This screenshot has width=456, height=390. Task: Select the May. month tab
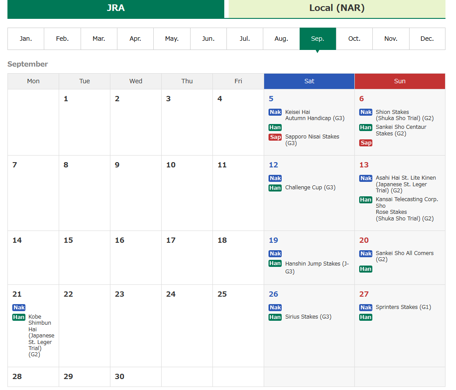tap(172, 39)
